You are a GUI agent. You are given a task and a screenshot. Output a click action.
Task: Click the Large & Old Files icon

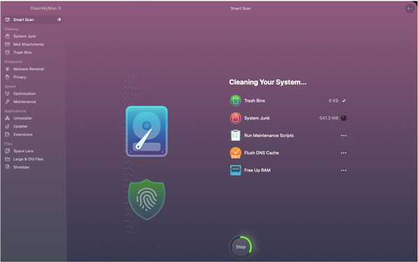pyautogui.click(x=8, y=159)
